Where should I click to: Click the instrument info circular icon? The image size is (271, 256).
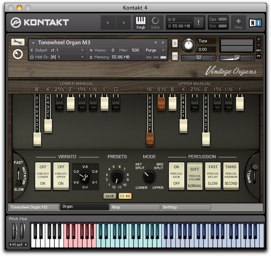pyautogui.click(x=18, y=54)
